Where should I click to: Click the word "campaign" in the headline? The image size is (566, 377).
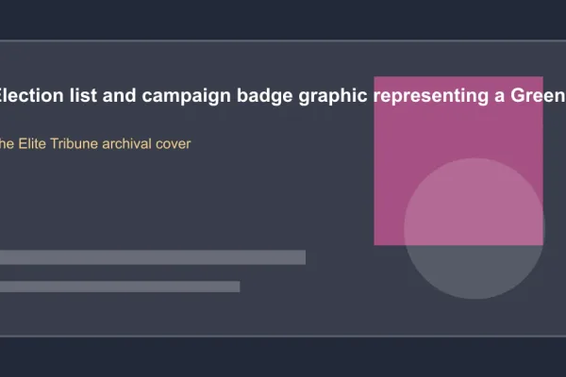click(186, 96)
